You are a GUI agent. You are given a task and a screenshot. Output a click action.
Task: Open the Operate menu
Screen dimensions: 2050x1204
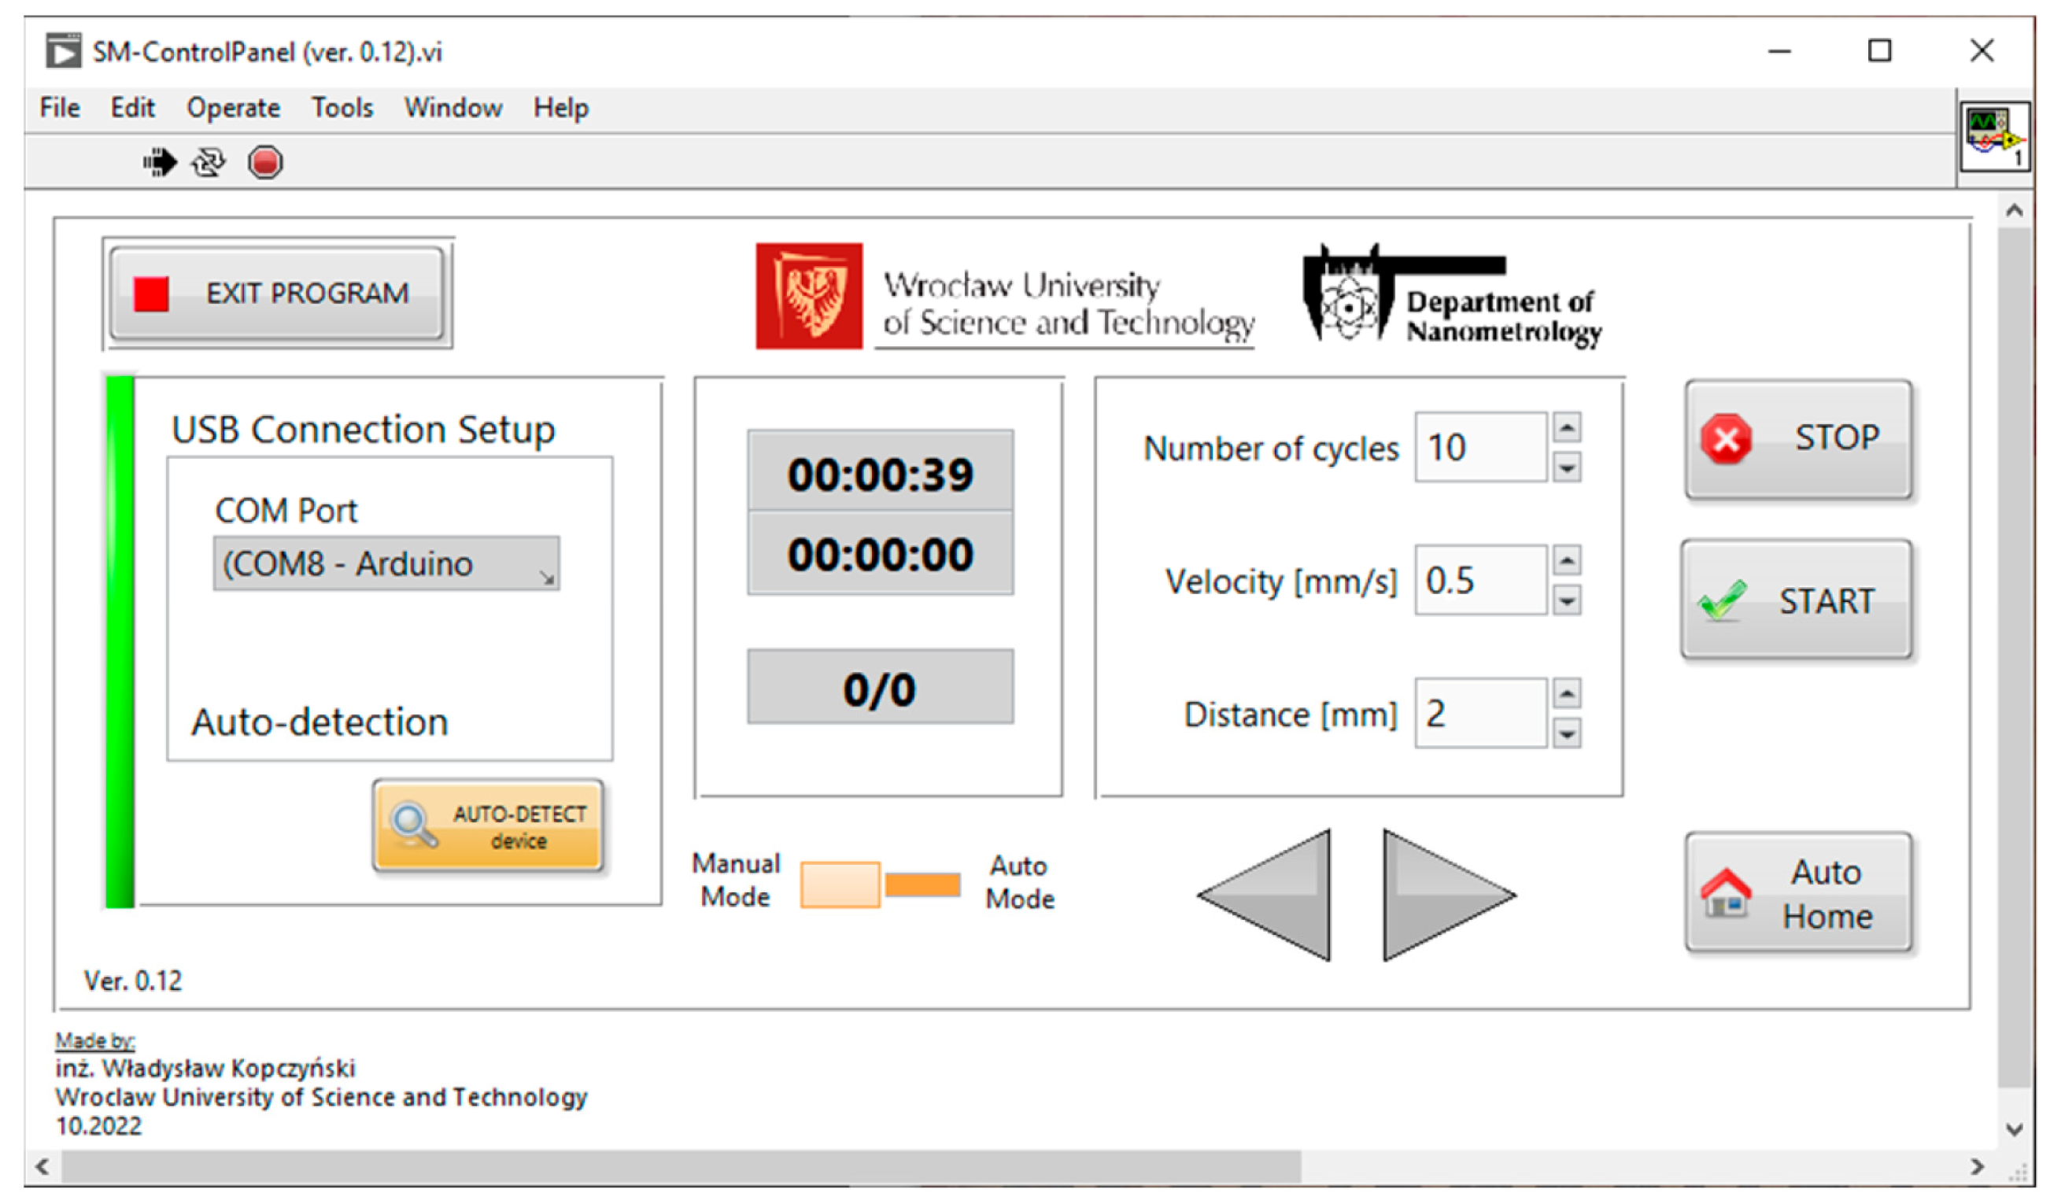(234, 108)
